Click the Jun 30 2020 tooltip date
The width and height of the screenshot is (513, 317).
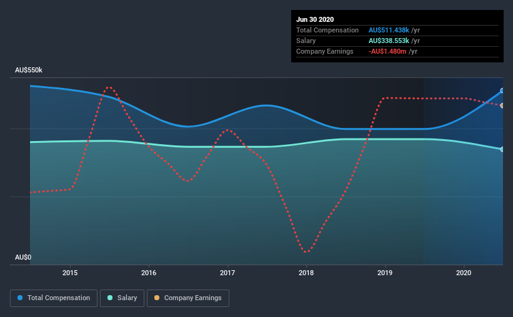315,19
